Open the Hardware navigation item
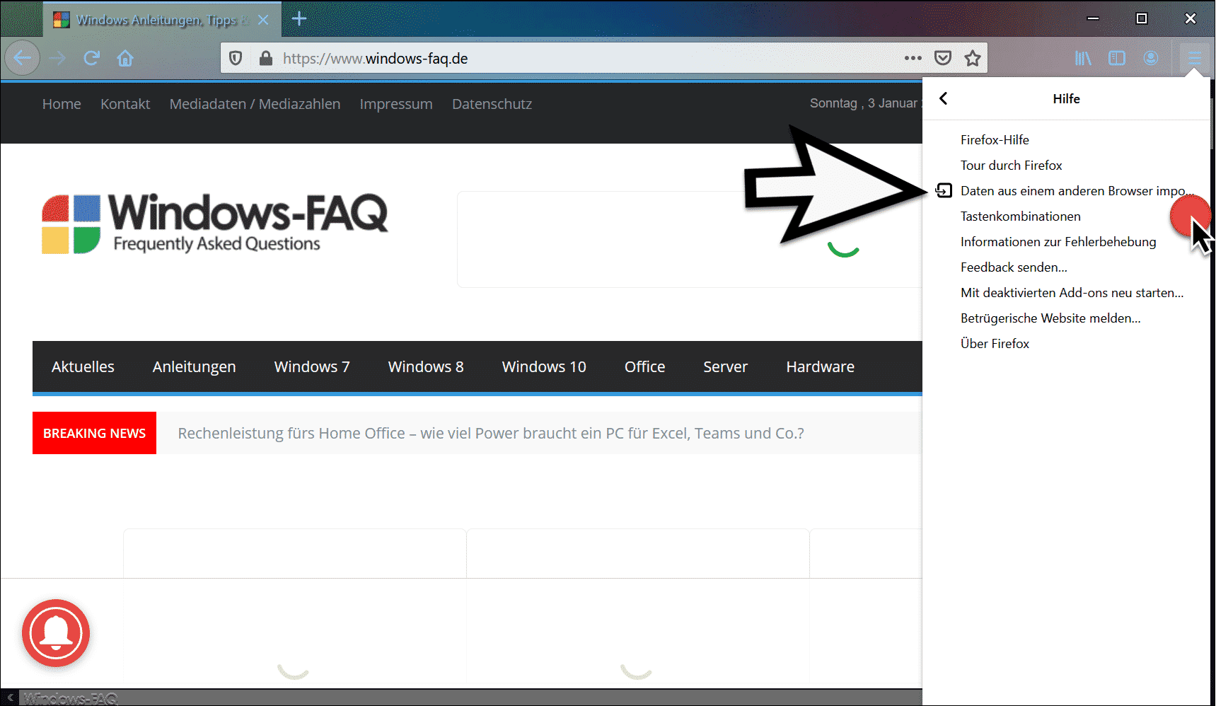Image resolution: width=1216 pixels, height=706 pixels. point(820,366)
